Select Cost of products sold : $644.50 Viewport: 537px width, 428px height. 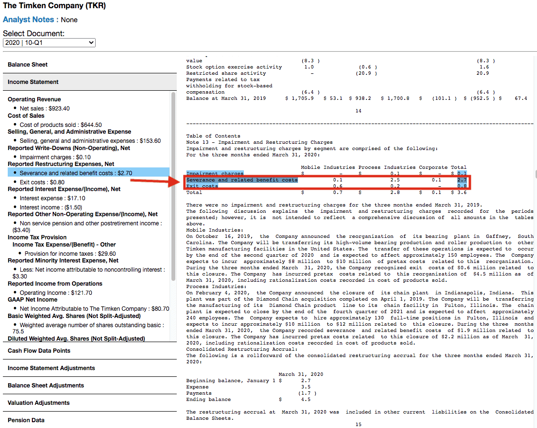coord(61,125)
